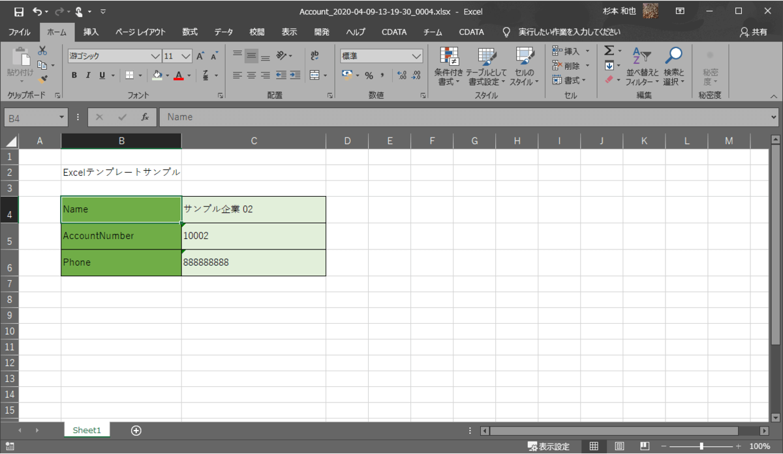Click the comma style icon
The height and width of the screenshot is (454, 783).
point(382,76)
